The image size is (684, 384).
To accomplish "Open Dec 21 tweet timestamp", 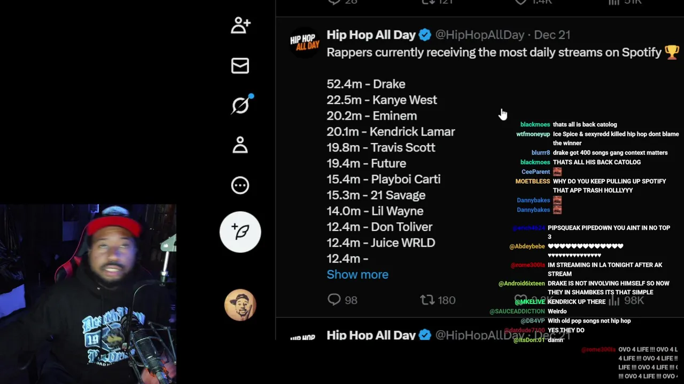I will coord(552,35).
